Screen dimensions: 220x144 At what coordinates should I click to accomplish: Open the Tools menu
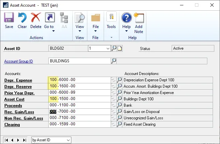111,21
